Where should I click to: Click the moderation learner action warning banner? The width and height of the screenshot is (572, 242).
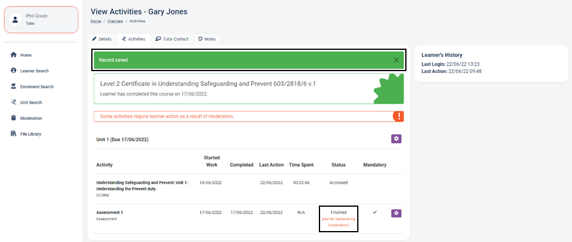249,116
